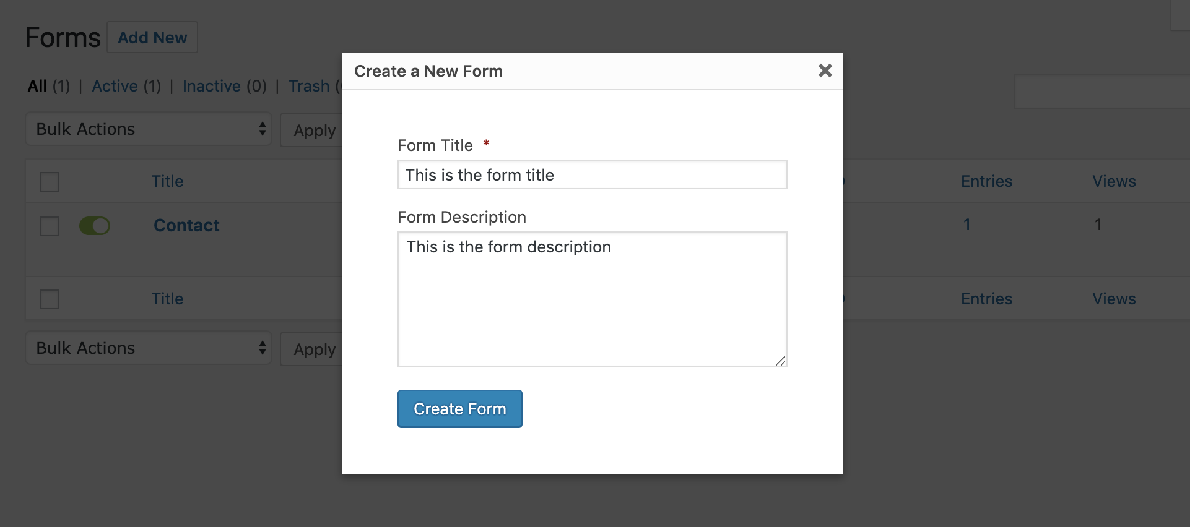Open the bottom Bulk Actions dropdown
1190x527 pixels.
pos(149,348)
